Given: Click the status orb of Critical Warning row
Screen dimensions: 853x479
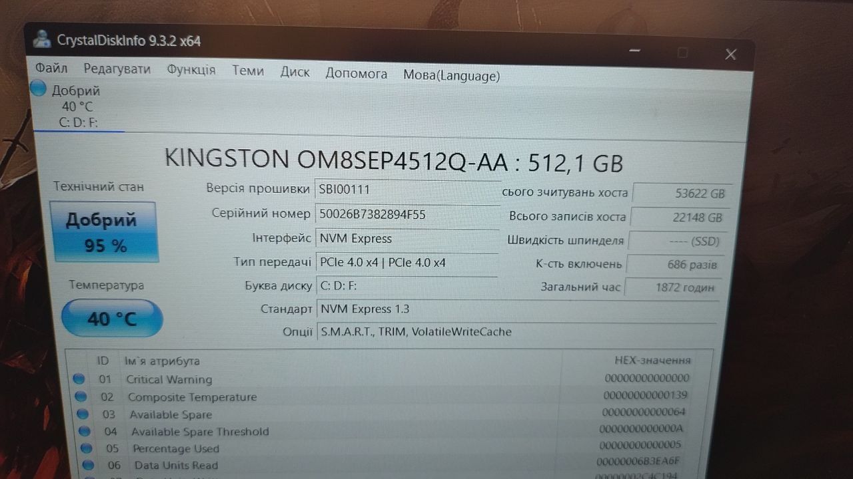Looking at the screenshot, I should [79, 379].
